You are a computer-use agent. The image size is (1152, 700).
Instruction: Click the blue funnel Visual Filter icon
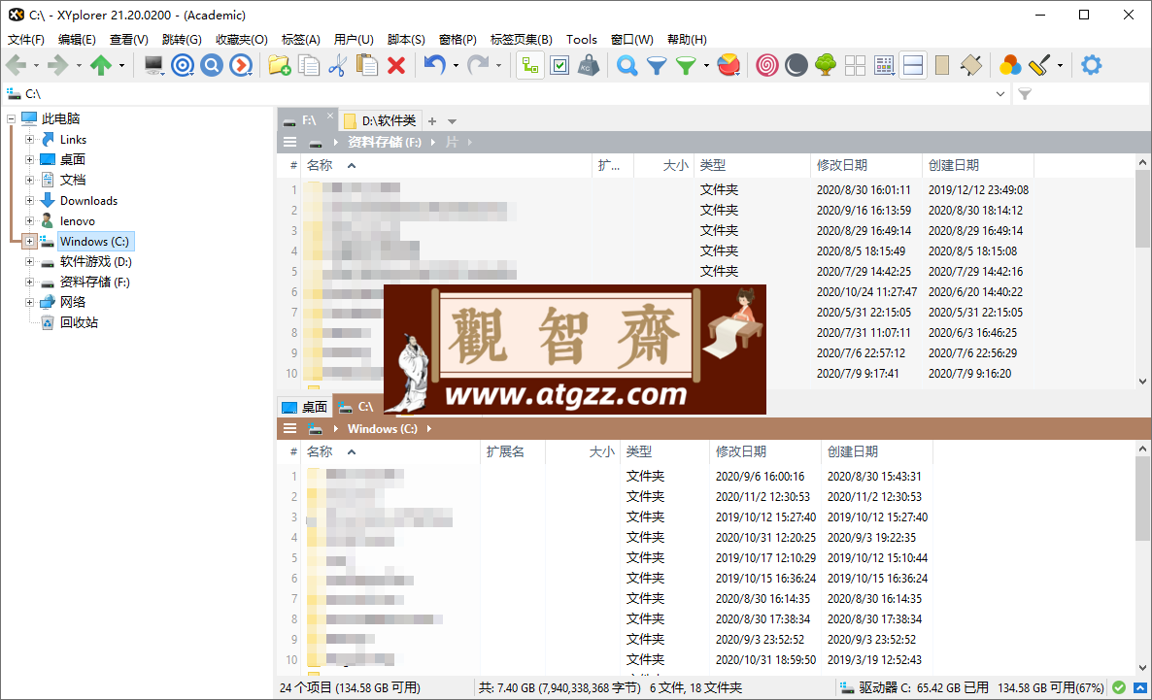point(657,65)
